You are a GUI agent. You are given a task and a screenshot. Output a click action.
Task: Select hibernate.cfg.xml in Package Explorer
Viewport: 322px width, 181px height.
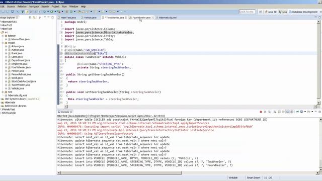(x=18, y=96)
